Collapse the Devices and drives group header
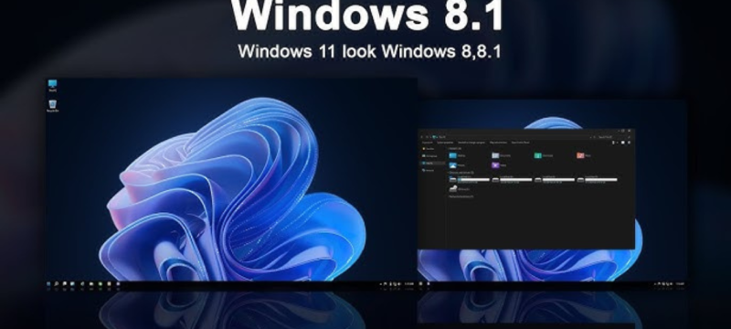This screenshot has width=731, height=329. [461, 173]
